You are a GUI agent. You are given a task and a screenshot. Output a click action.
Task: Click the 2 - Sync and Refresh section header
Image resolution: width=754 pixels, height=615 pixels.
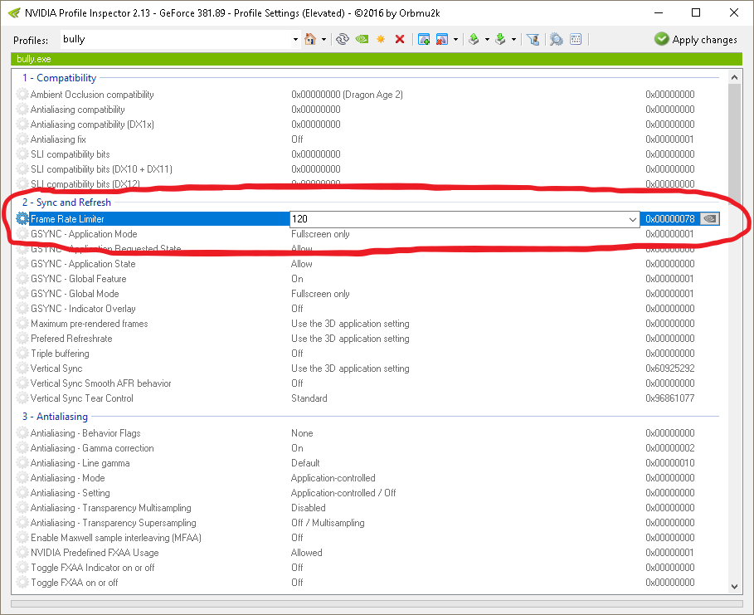66,203
